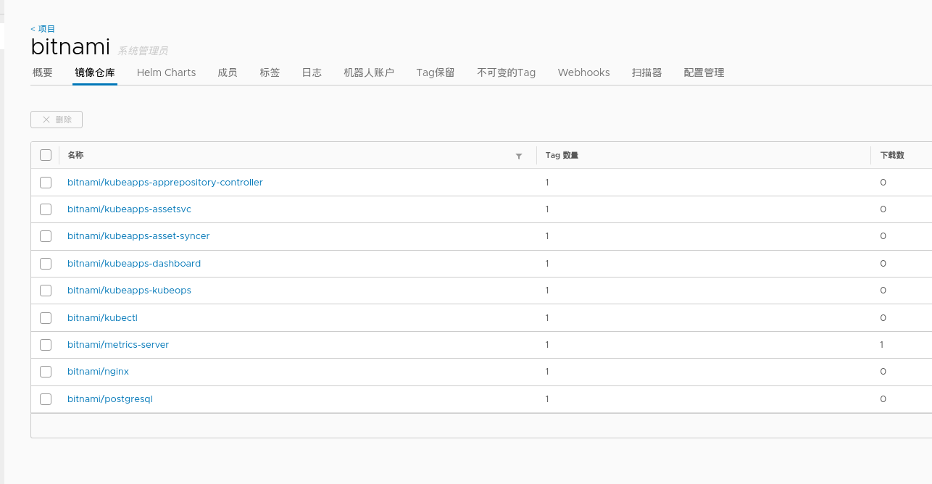Sort by the Tag 数量 column header
This screenshot has height=484, width=932.
(x=562, y=156)
